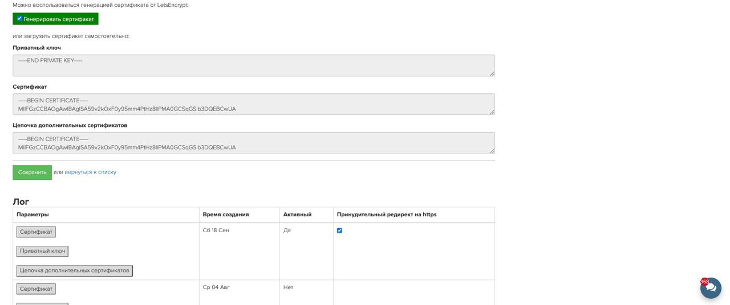Click the Сохранить button

pyautogui.click(x=32, y=172)
